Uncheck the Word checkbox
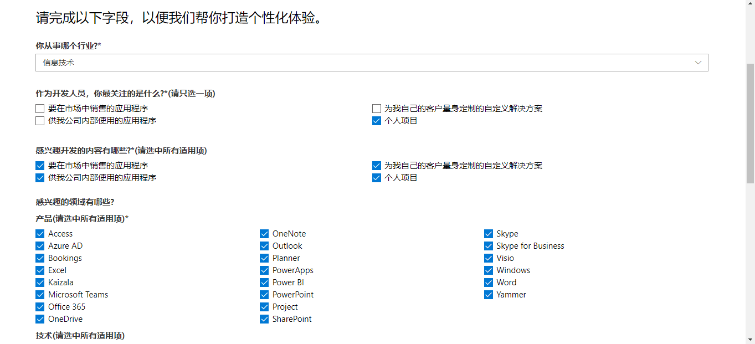755x344 pixels. point(489,283)
